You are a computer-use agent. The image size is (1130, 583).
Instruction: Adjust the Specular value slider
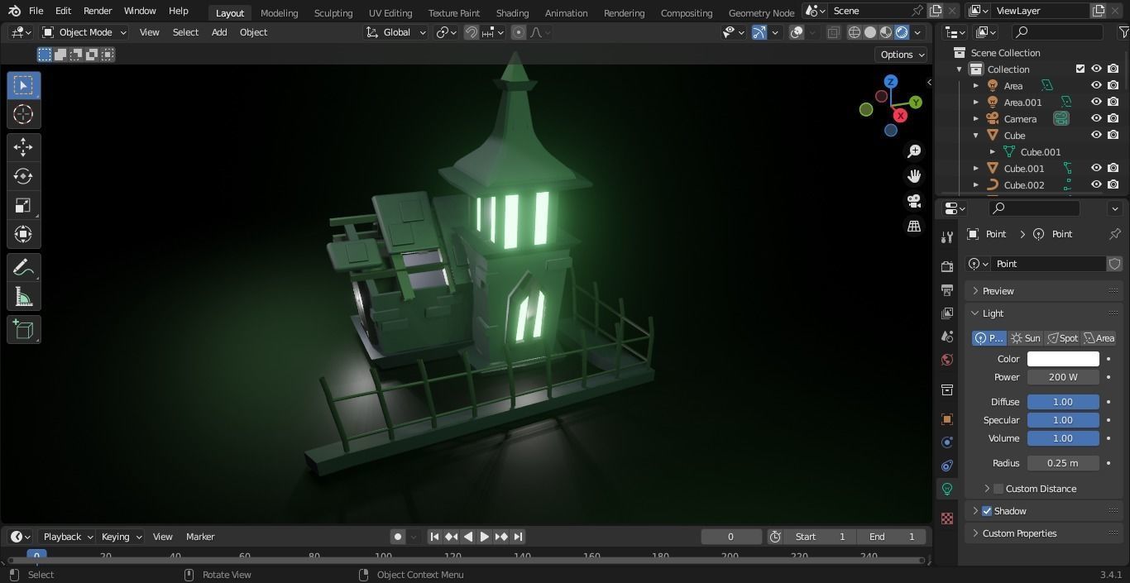[x=1063, y=420]
